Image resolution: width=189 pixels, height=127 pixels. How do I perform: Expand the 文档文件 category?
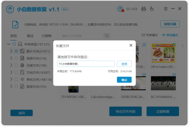click(x=11, y=72)
